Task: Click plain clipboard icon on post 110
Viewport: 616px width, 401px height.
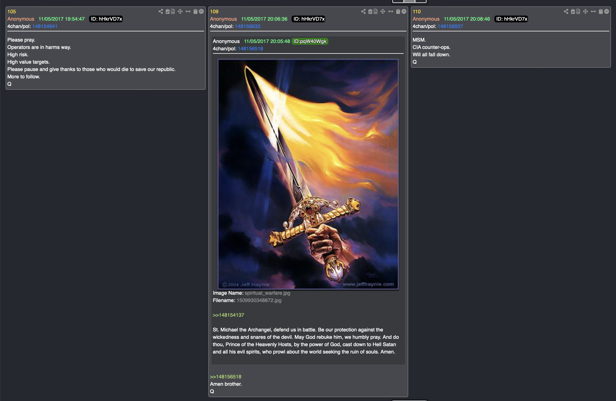Action: pyautogui.click(x=601, y=12)
